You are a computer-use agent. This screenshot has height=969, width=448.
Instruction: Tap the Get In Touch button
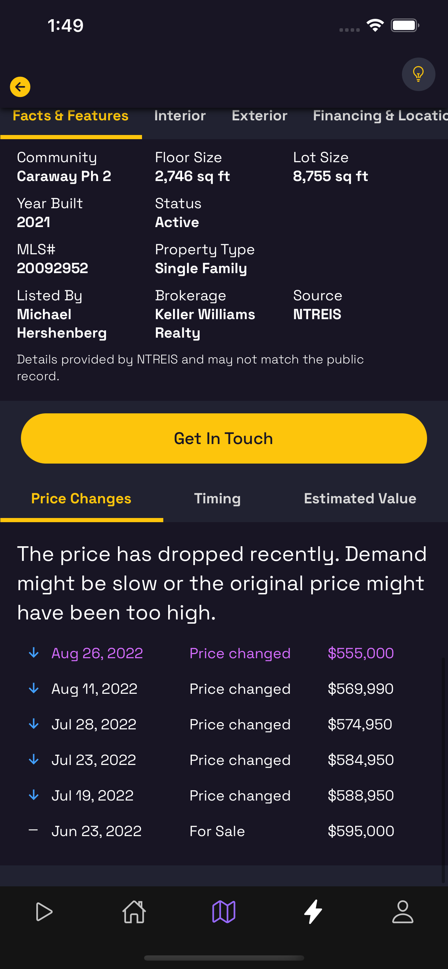click(224, 438)
